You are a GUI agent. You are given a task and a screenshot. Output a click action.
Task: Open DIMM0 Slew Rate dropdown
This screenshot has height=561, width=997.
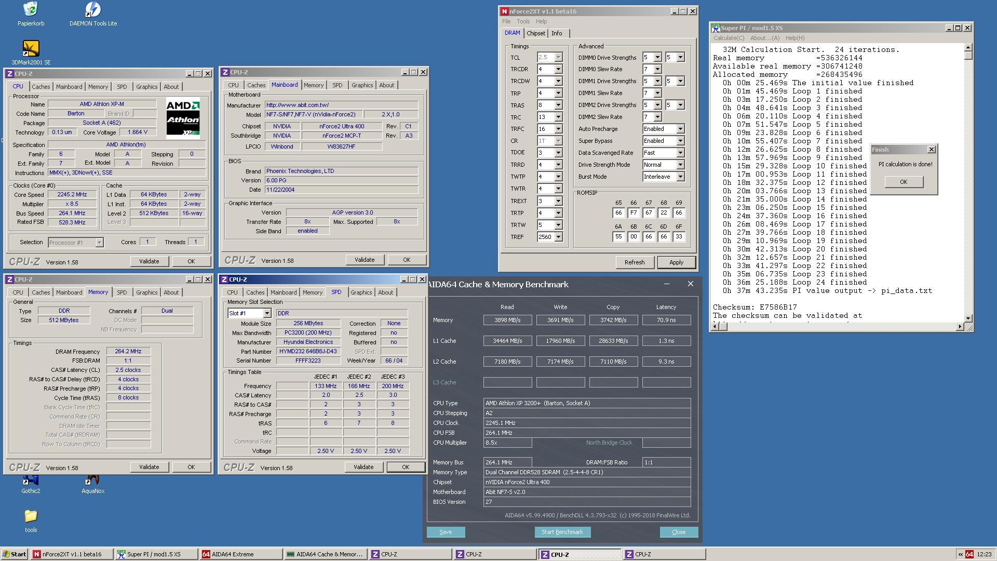click(x=657, y=69)
